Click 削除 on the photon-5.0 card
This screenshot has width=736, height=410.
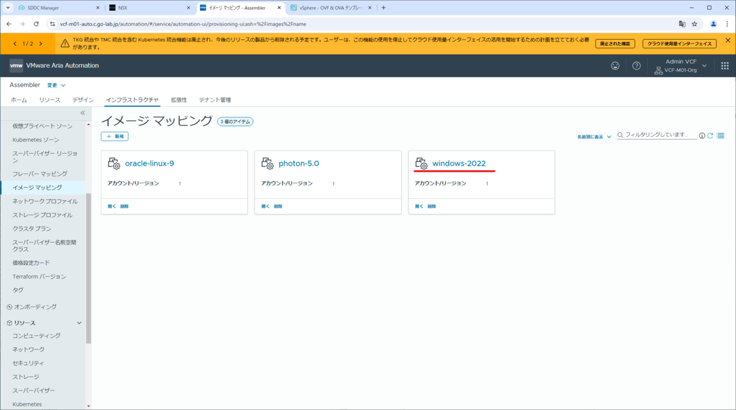(x=278, y=206)
